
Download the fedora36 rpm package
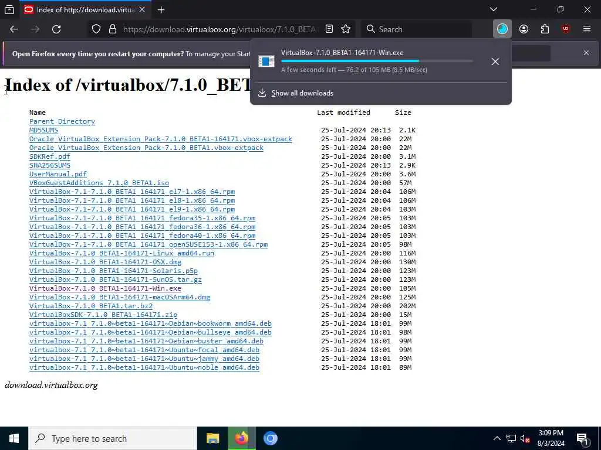click(142, 227)
